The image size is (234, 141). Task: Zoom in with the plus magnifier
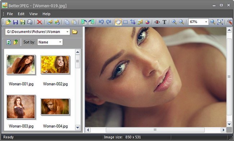(174, 22)
